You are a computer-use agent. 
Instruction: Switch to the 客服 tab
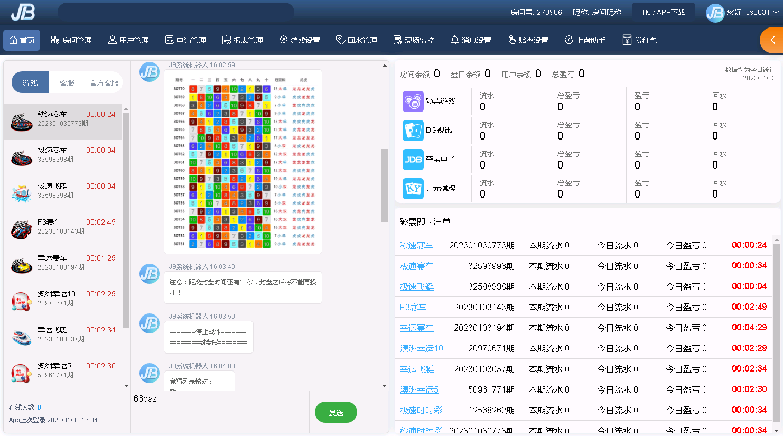pyautogui.click(x=67, y=83)
